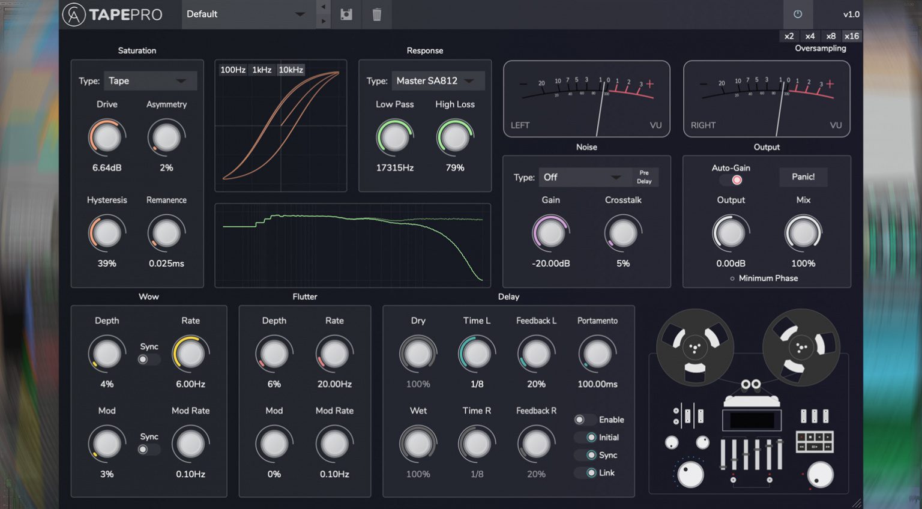The width and height of the screenshot is (922, 509).
Task: Click the Output level knob
Action: 731,233
